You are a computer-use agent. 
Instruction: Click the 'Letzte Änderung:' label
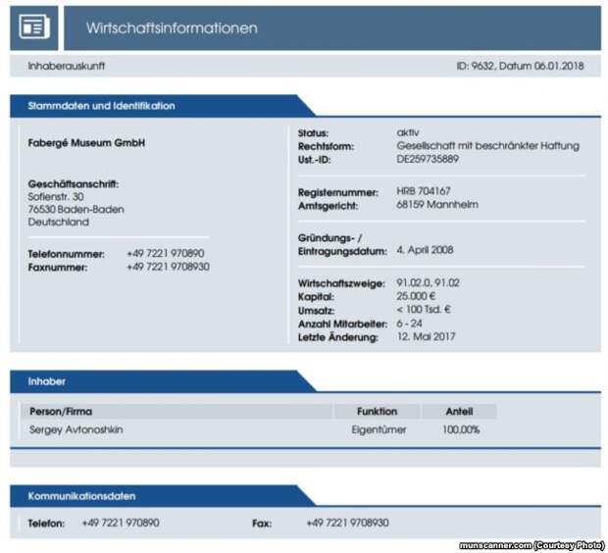point(337,337)
